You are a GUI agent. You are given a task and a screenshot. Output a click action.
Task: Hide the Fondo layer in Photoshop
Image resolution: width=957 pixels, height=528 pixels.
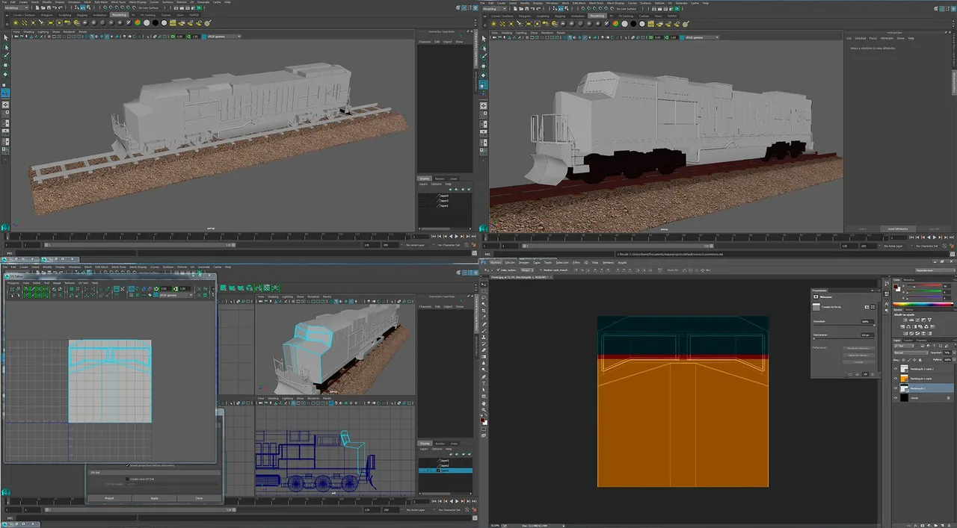[896, 398]
